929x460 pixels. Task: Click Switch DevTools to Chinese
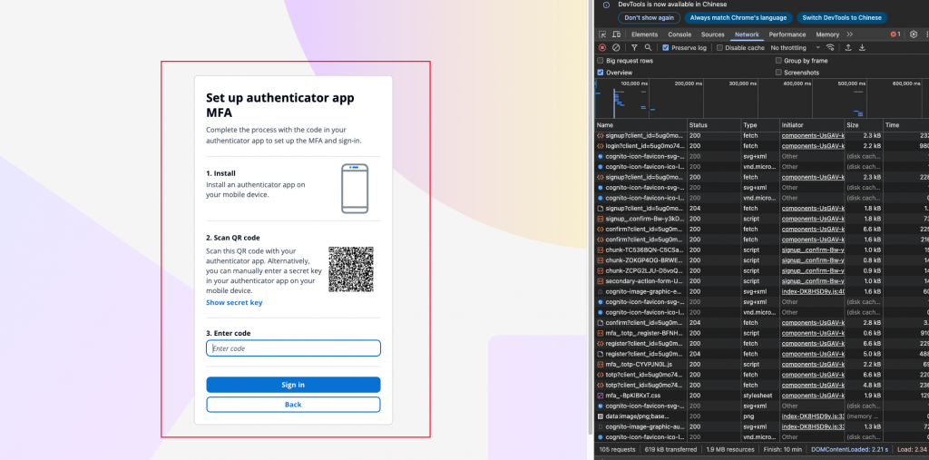(x=841, y=18)
